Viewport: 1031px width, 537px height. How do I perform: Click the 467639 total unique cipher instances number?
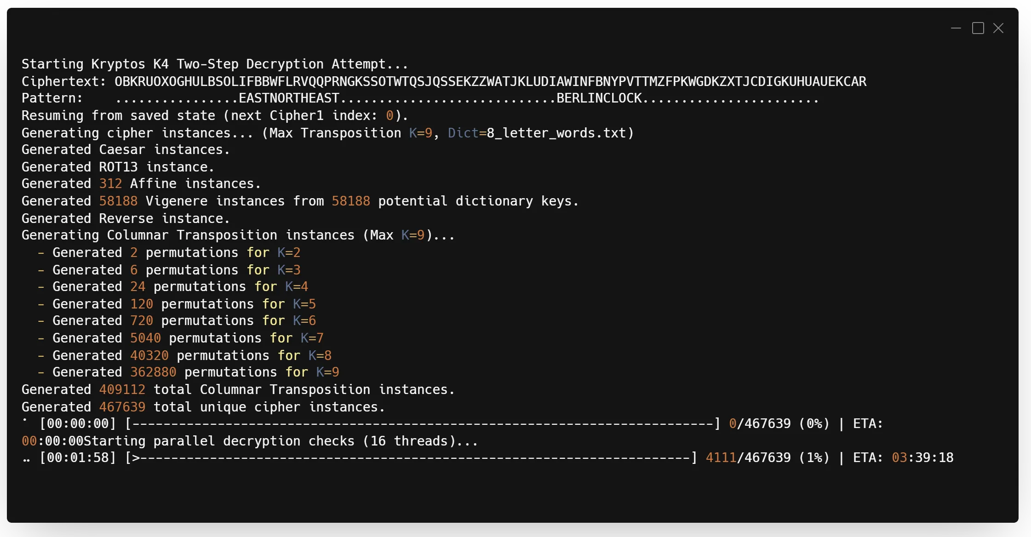[x=122, y=407]
